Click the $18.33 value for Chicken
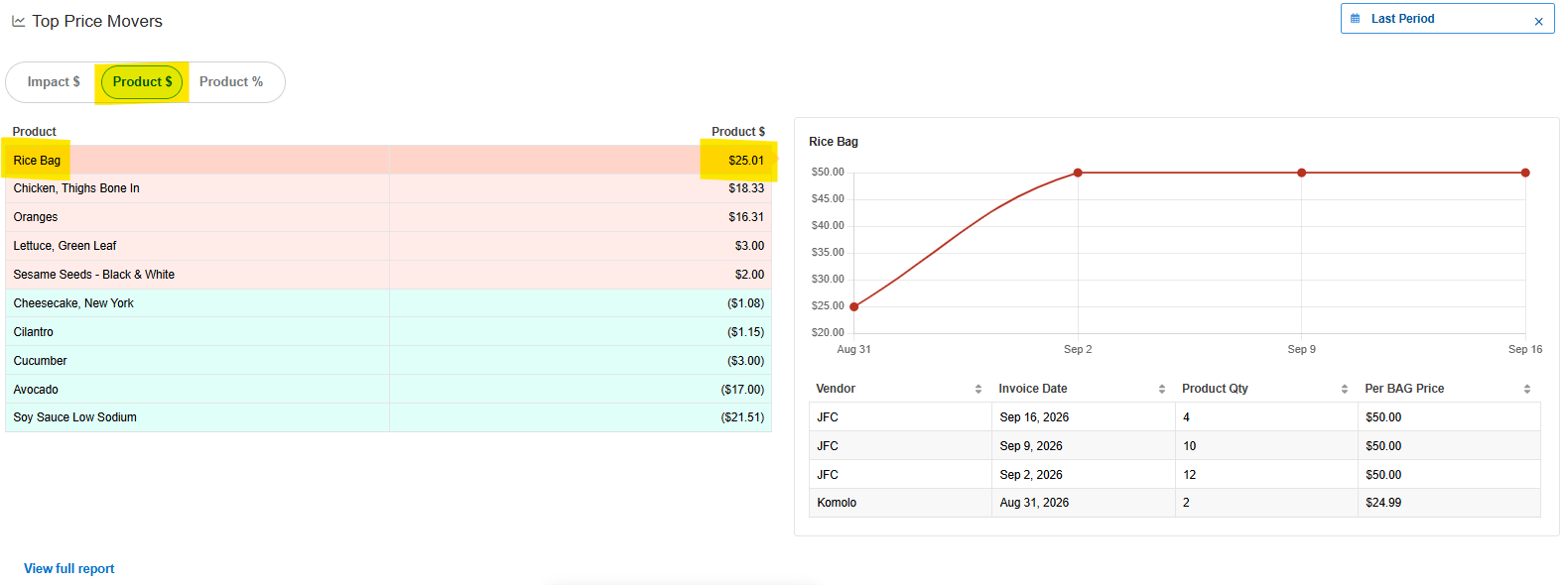Viewport: 1565px width, 585px height. [x=746, y=188]
